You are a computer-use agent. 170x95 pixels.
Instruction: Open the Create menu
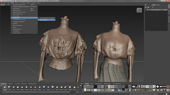pos(8,3)
